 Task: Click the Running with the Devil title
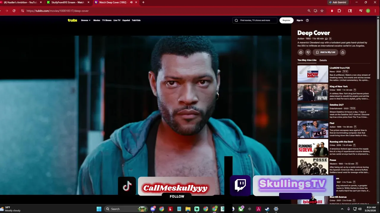pos(341,142)
